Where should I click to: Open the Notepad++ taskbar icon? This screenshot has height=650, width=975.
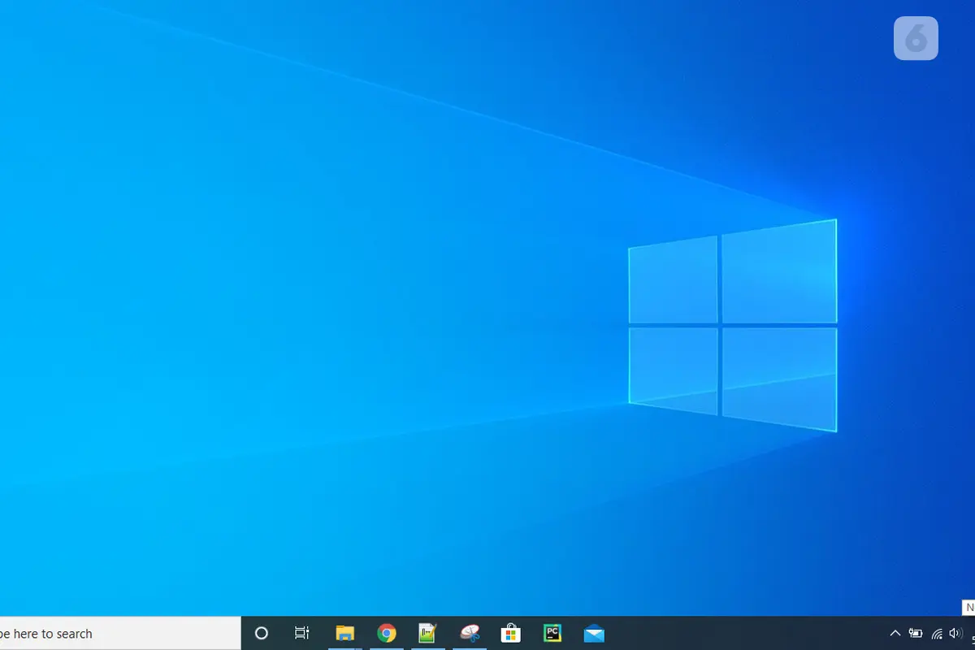427,634
